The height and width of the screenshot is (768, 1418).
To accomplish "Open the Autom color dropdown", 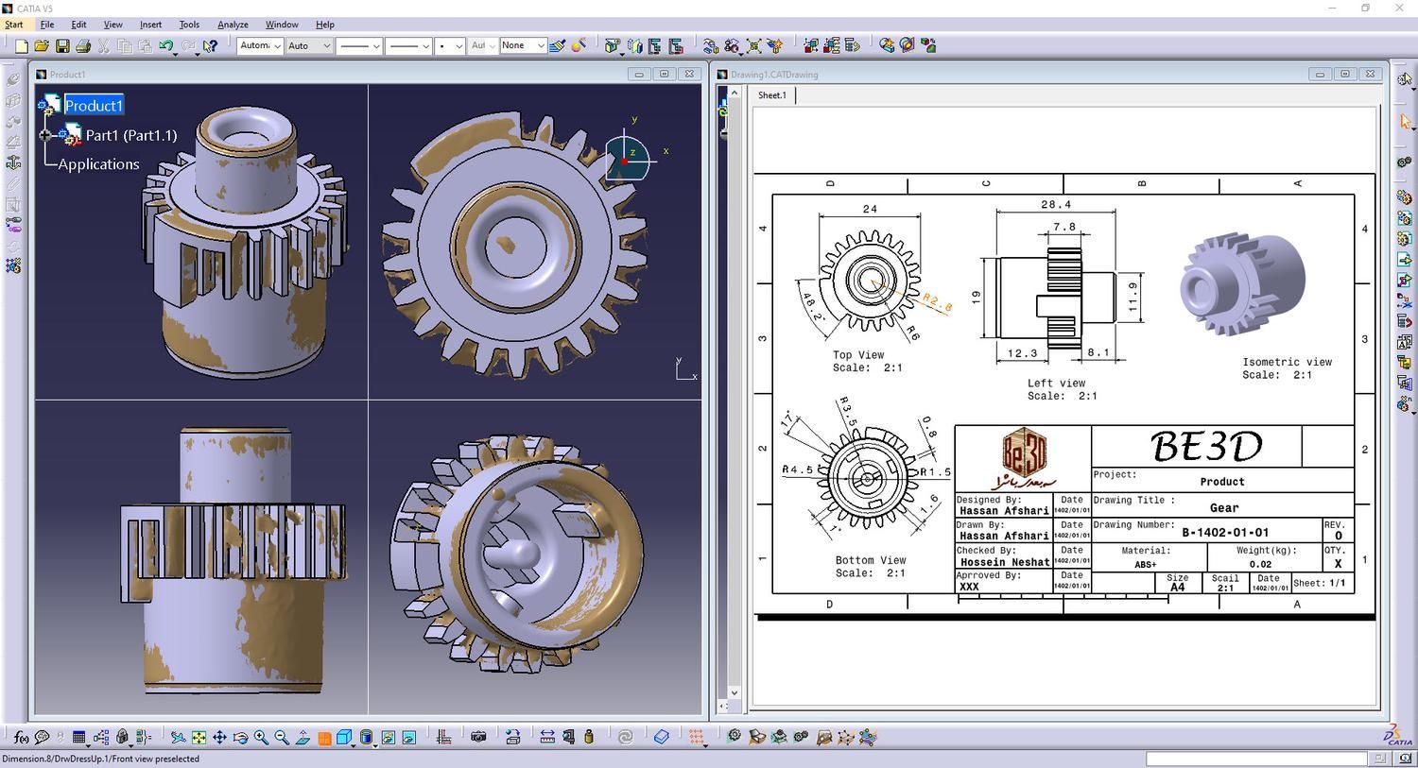I will tap(260, 45).
